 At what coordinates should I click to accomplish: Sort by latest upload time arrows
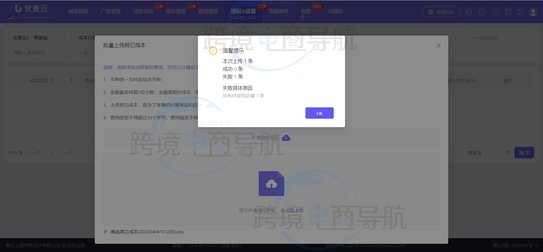(x=474, y=81)
